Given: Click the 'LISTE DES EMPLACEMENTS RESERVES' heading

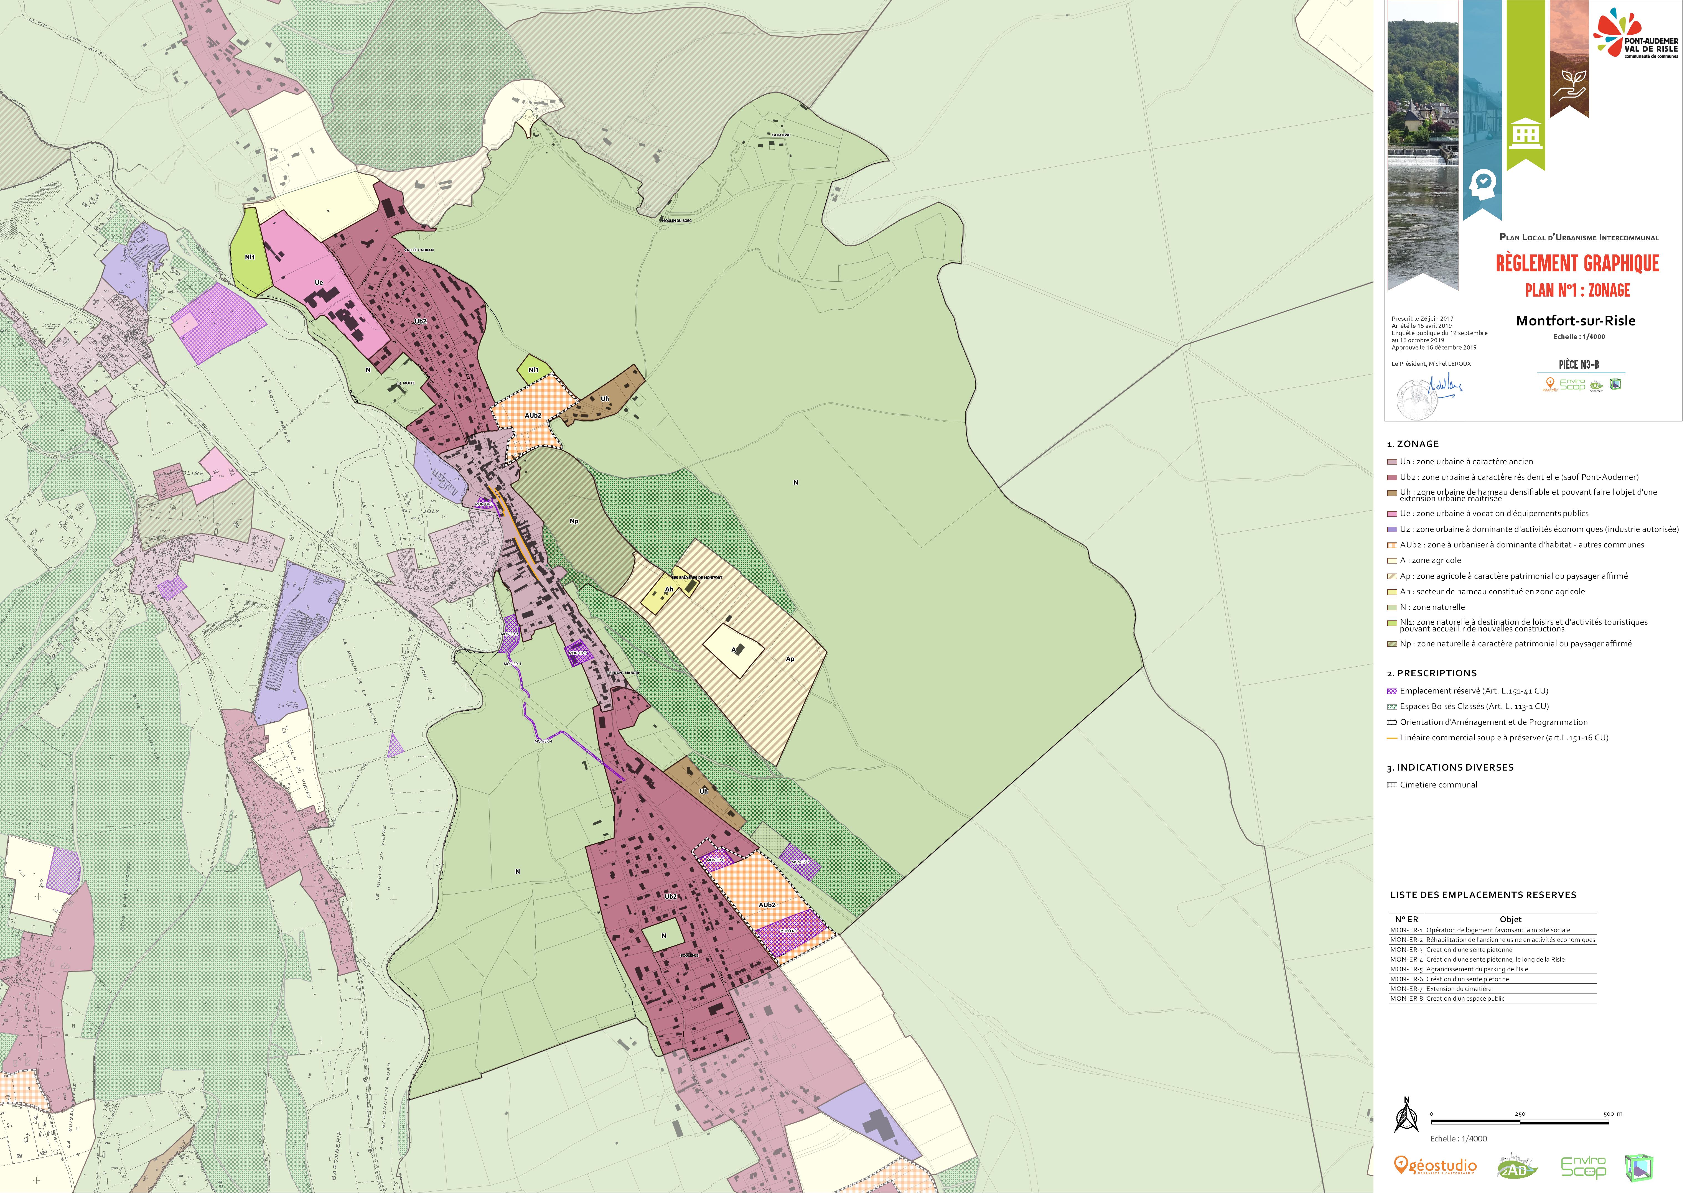Looking at the screenshot, I should (x=1484, y=895).
